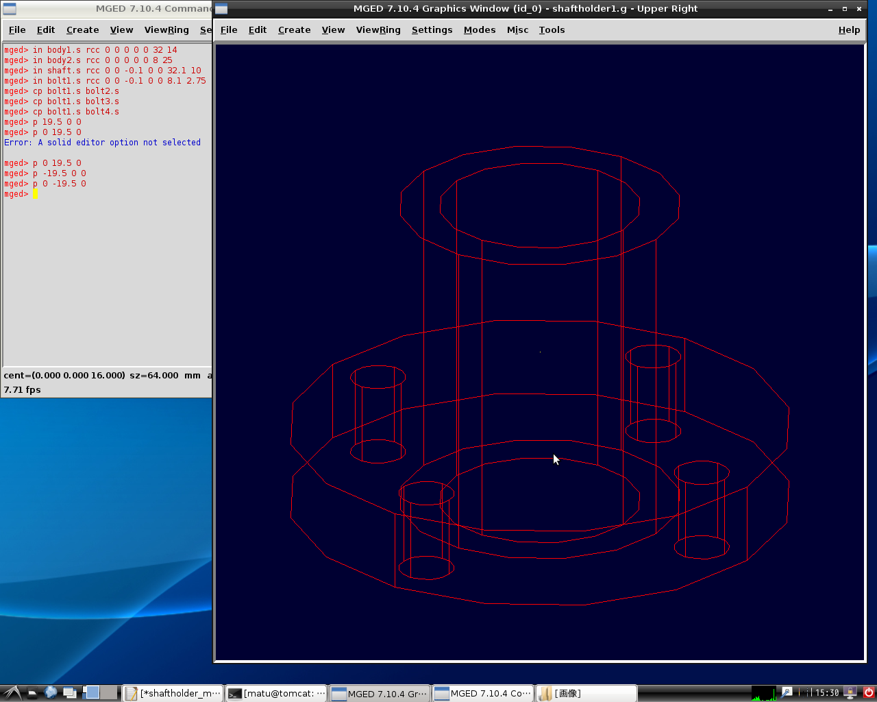Image resolution: width=877 pixels, height=702 pixels.
Task: Click the CPU usage monitor graph
Action: (x=763, y=693)
